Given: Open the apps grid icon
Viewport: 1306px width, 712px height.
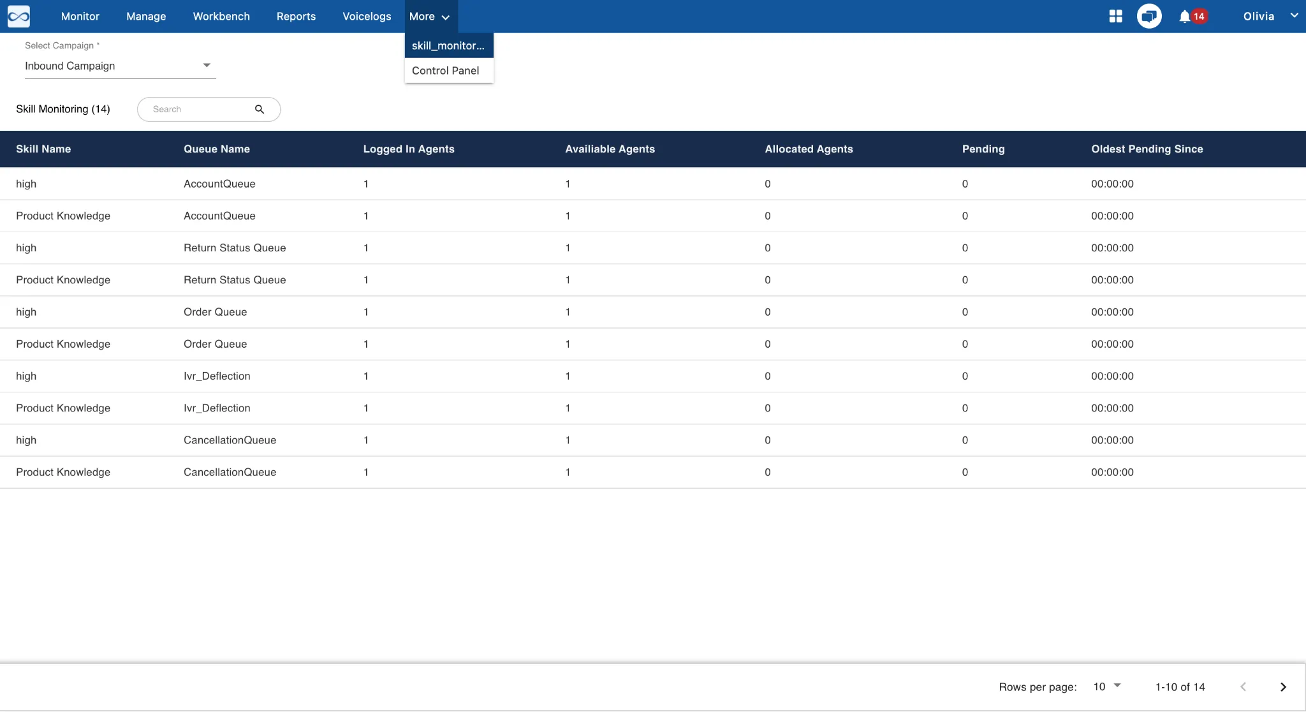Looking at the screenshot, I should (1115, 17).
